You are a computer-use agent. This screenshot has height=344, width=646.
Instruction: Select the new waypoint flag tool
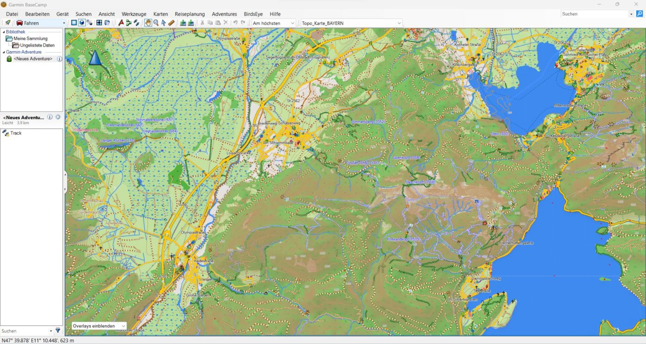pos(121,23)
